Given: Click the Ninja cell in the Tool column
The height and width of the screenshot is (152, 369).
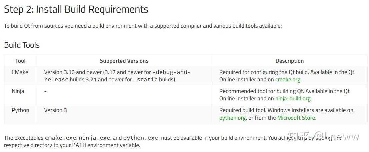Looking at the screenshot, I should tap(18, 91).
